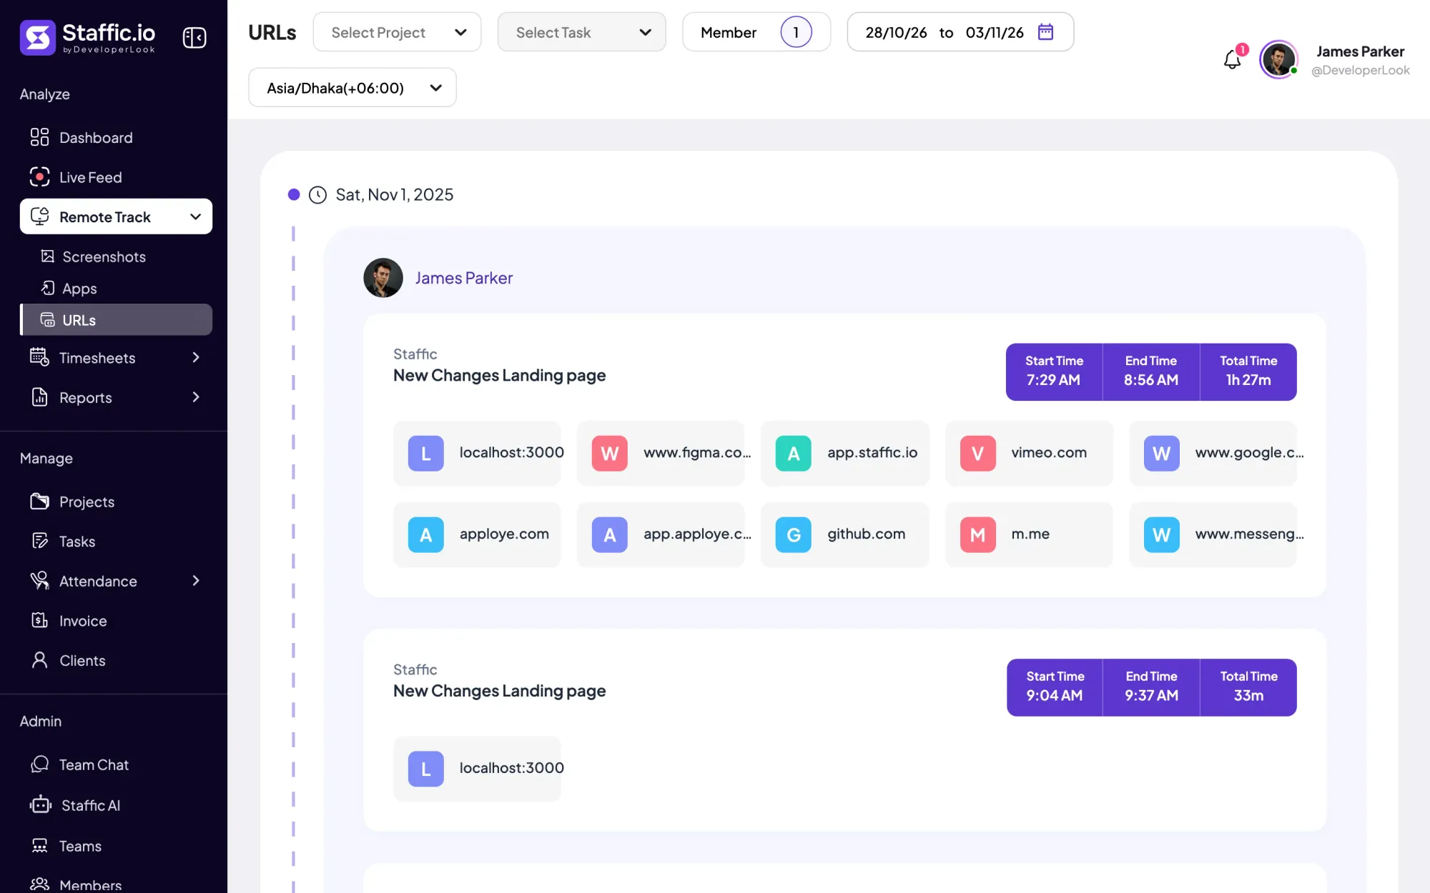Click the www.messeng... URL tile
This screenshot has width=1430, height=893.
tap(1213, 534)
